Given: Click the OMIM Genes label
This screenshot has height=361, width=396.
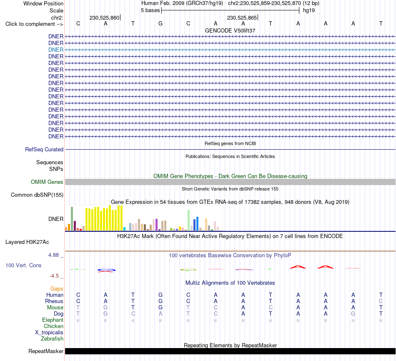Looking at the screenshot, I should (x=47, y=182).
